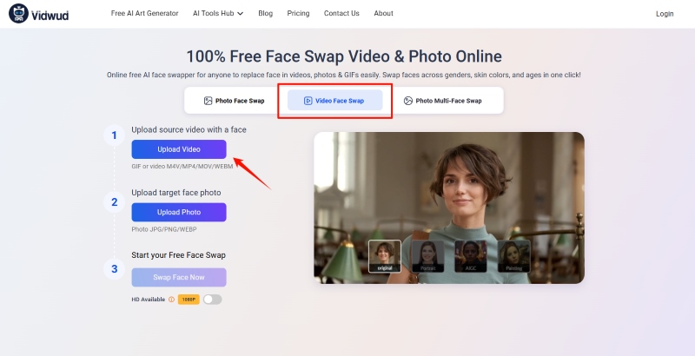Image resolution: width=695 pixels, height=356 pixels.
Task: Select the original face thumbnail
Action: click(385, 256)
